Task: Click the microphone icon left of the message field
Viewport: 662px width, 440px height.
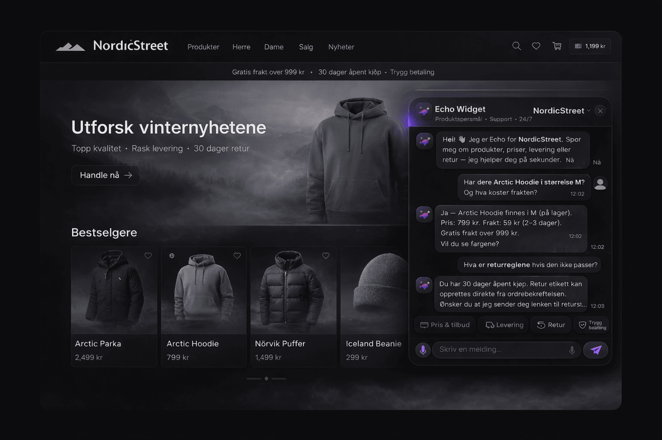Action: tap(423, 350)
